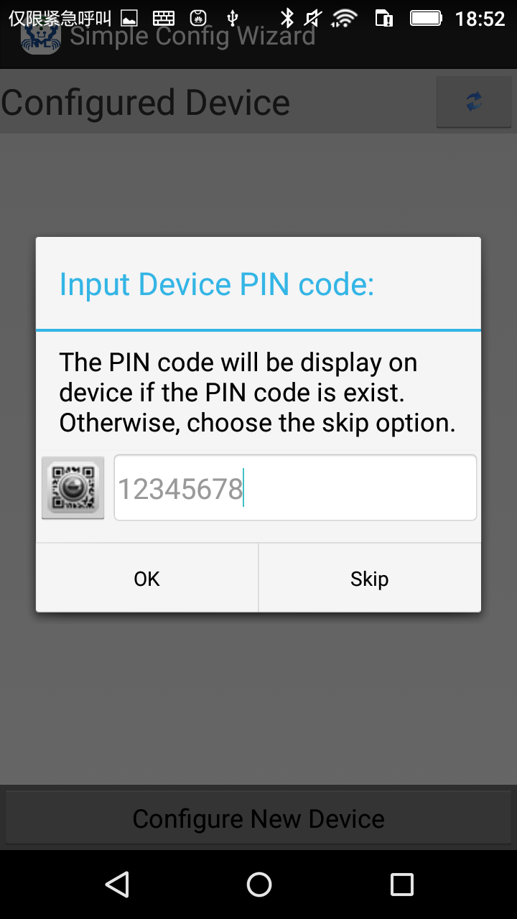Tap the battery indicator icon

[426, 19]
